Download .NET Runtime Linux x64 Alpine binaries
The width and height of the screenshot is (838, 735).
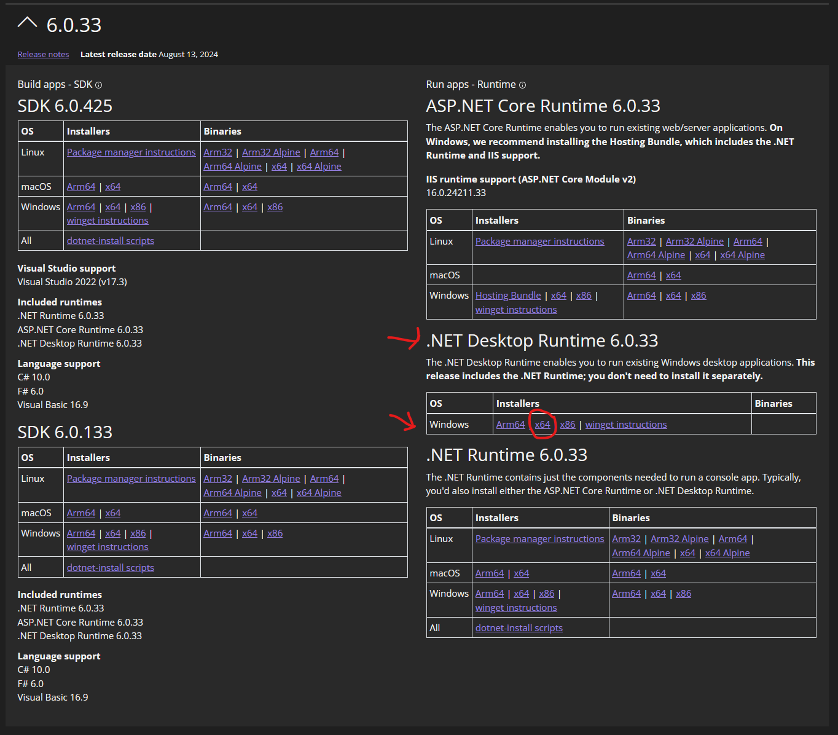click(x=727, y=553)
